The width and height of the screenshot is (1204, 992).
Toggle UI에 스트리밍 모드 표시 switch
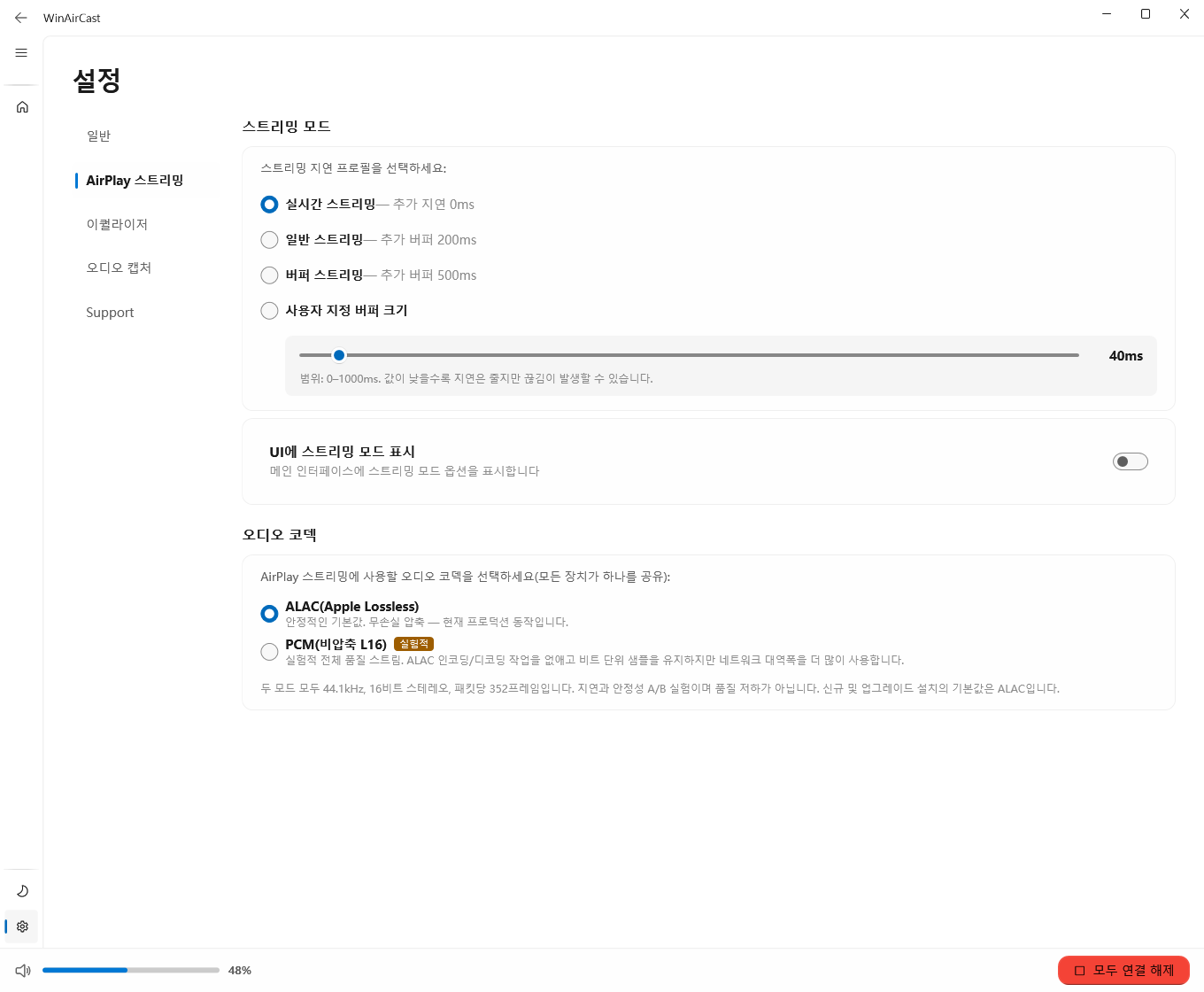click(x=1130, y=461)
